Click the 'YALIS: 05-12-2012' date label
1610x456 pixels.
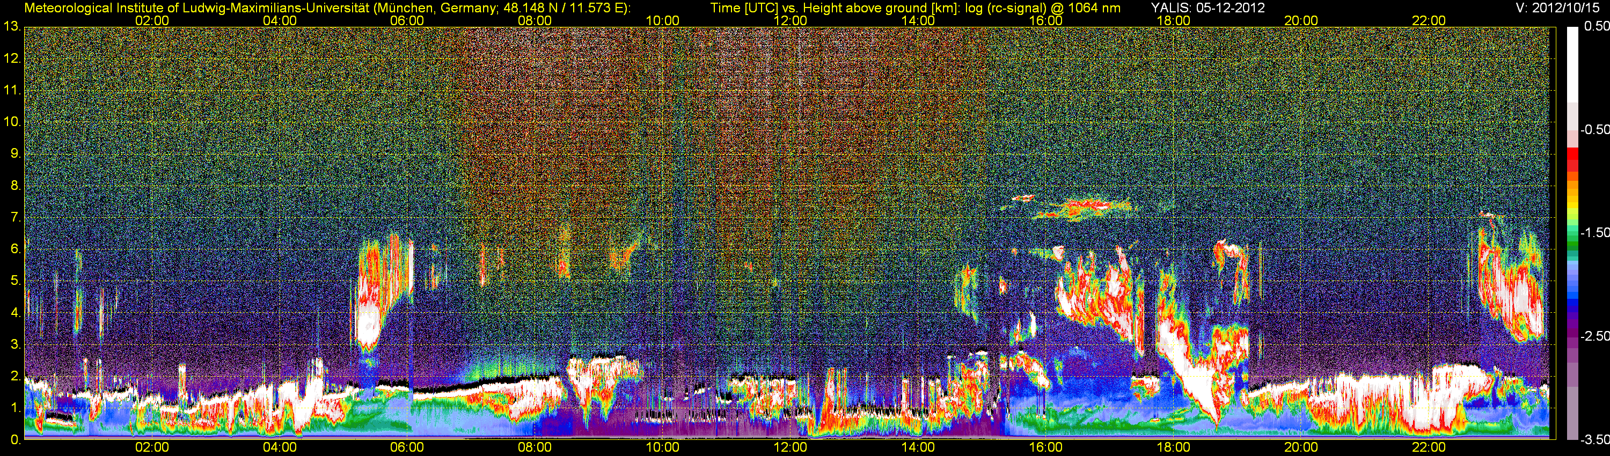click(x=1207, y=8)
